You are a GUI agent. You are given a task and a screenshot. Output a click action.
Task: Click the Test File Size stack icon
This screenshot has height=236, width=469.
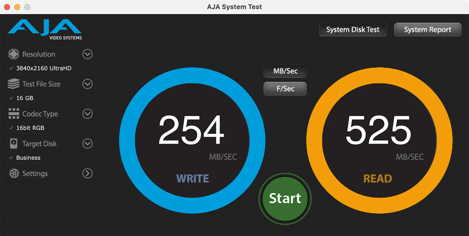click(13, 84)
